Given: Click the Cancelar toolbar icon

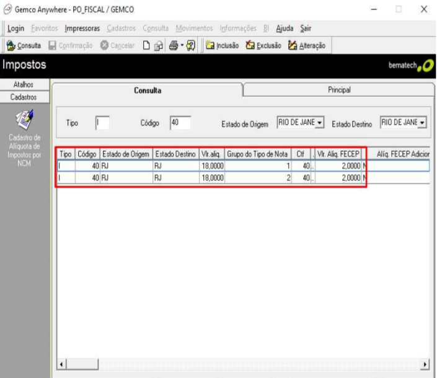Looking at the screenshot, I should pos(104,45).
